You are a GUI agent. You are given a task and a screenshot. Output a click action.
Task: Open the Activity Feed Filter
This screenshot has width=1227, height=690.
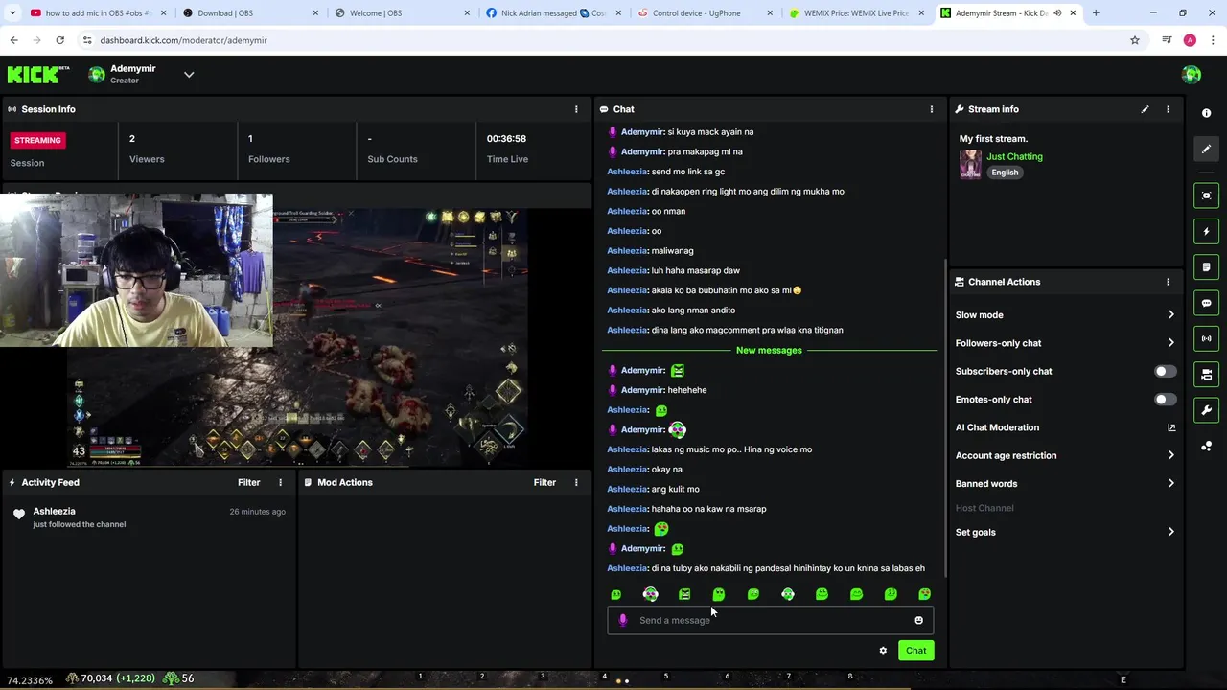click(248, 482)
